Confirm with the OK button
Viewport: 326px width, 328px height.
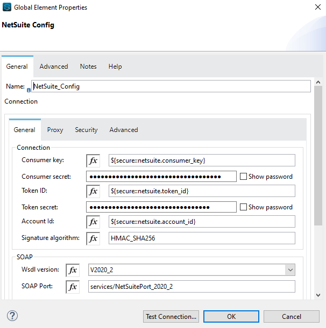coord(231,317)
